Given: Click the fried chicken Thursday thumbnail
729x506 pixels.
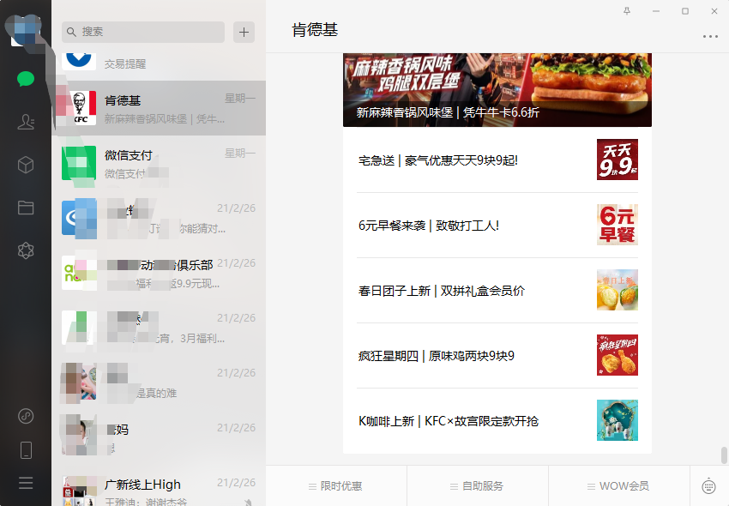Looking at the screenshot, I should 617,355.
